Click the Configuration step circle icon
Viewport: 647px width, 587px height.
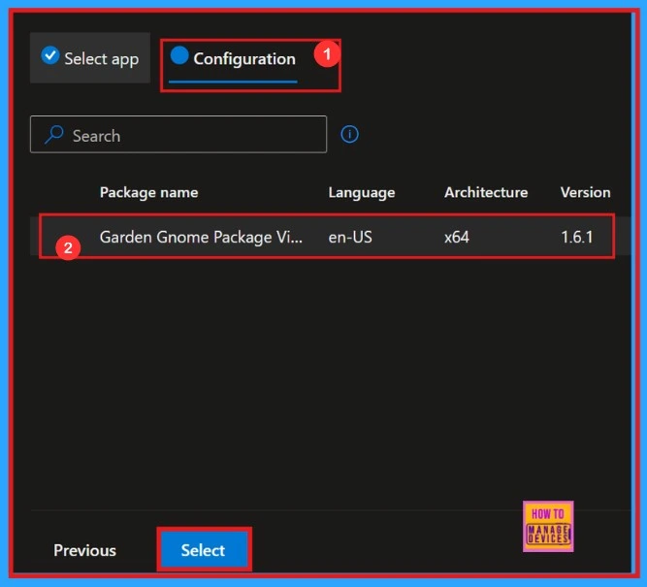[x=179, y=55]
